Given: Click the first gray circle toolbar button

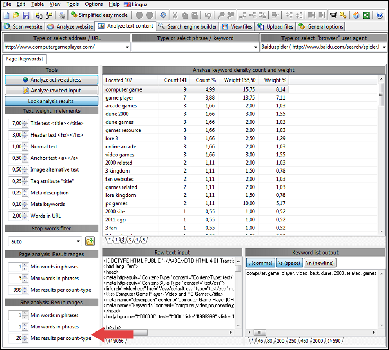Looking at the screenshot, I should 139,15.
